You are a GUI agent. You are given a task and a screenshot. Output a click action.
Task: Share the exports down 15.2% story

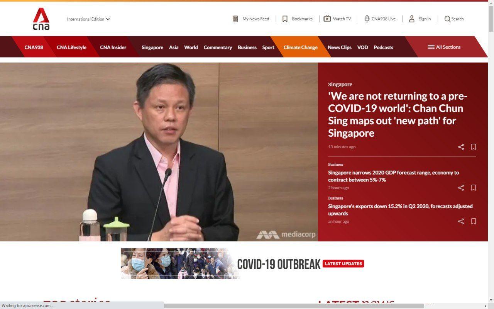click(461, 221)
